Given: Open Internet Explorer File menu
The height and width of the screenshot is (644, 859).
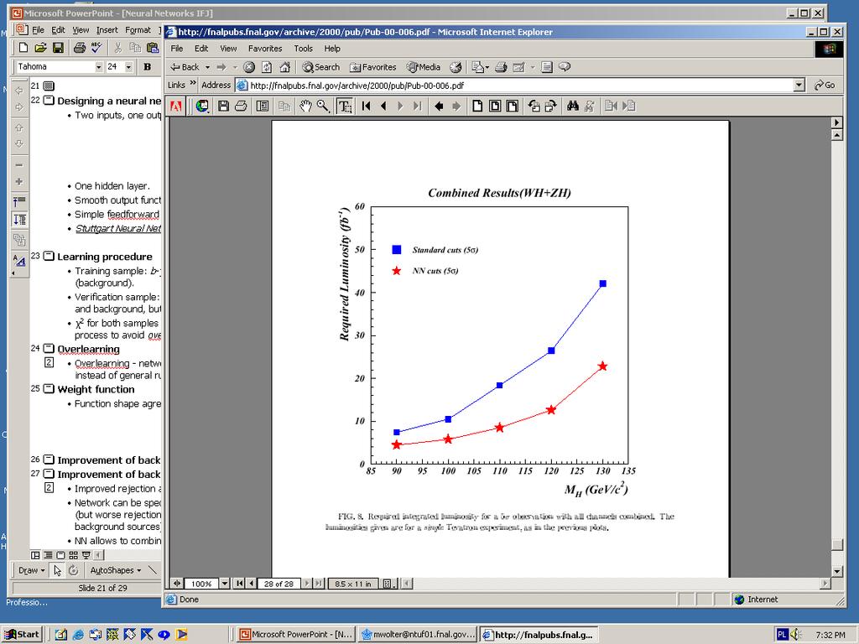Looking at the screenshot, I should [x=177, y=49].
